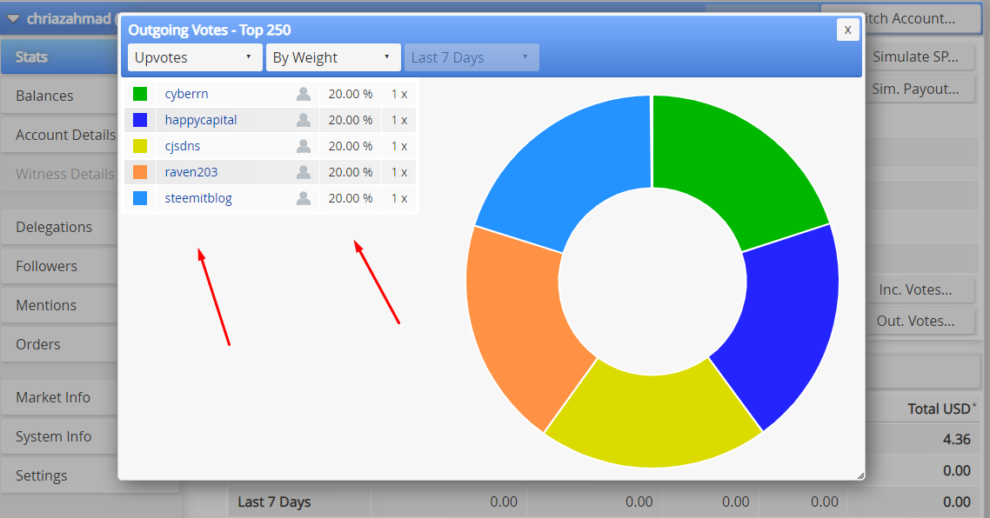Select the Delegations tab
This screenshot has width=990, height=518.
tap(59, 227)
